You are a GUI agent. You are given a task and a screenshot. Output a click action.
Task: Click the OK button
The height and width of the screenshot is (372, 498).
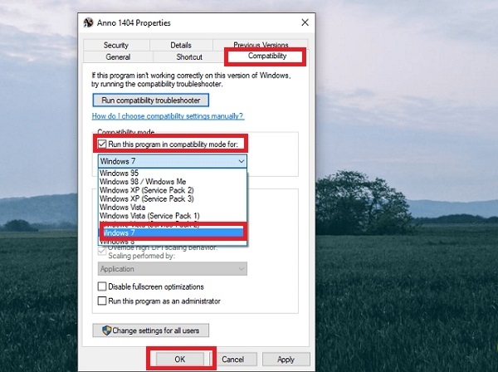pos(180,360)
